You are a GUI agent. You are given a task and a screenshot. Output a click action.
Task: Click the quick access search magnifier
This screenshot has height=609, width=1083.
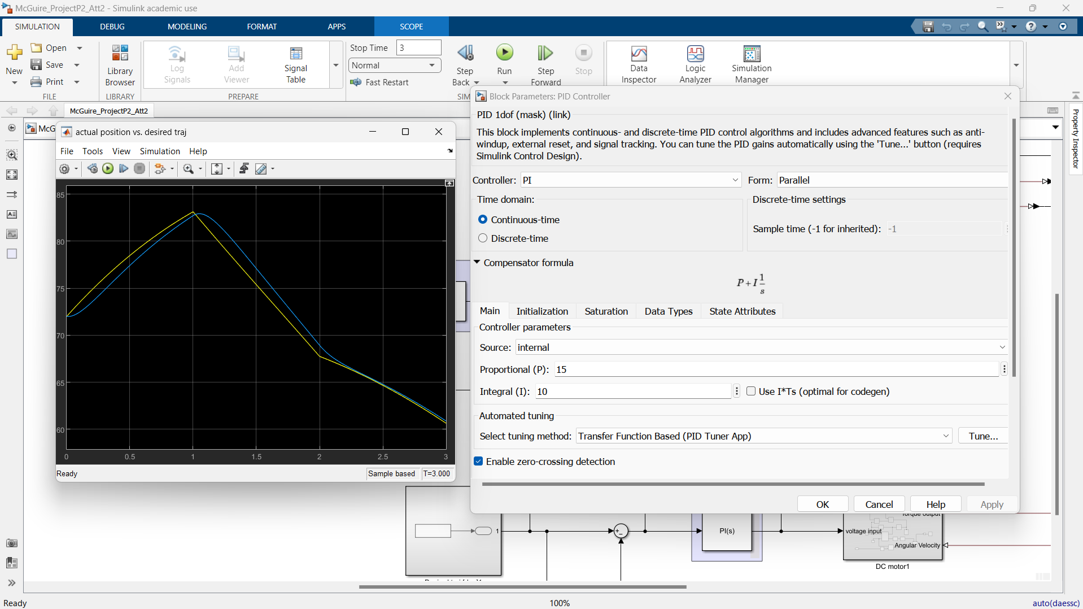click(x=982, y=27)
